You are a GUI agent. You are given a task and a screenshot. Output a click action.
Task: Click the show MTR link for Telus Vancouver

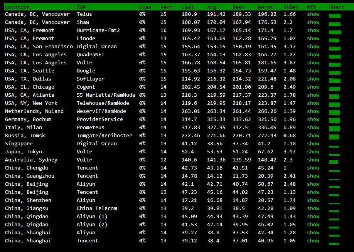click(x=313, y=14)
